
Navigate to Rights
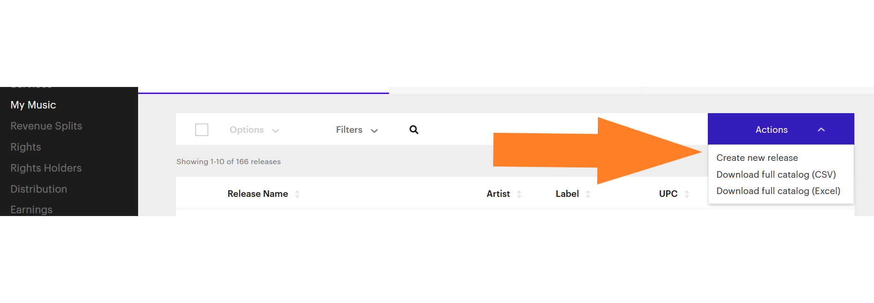(25, 147)
